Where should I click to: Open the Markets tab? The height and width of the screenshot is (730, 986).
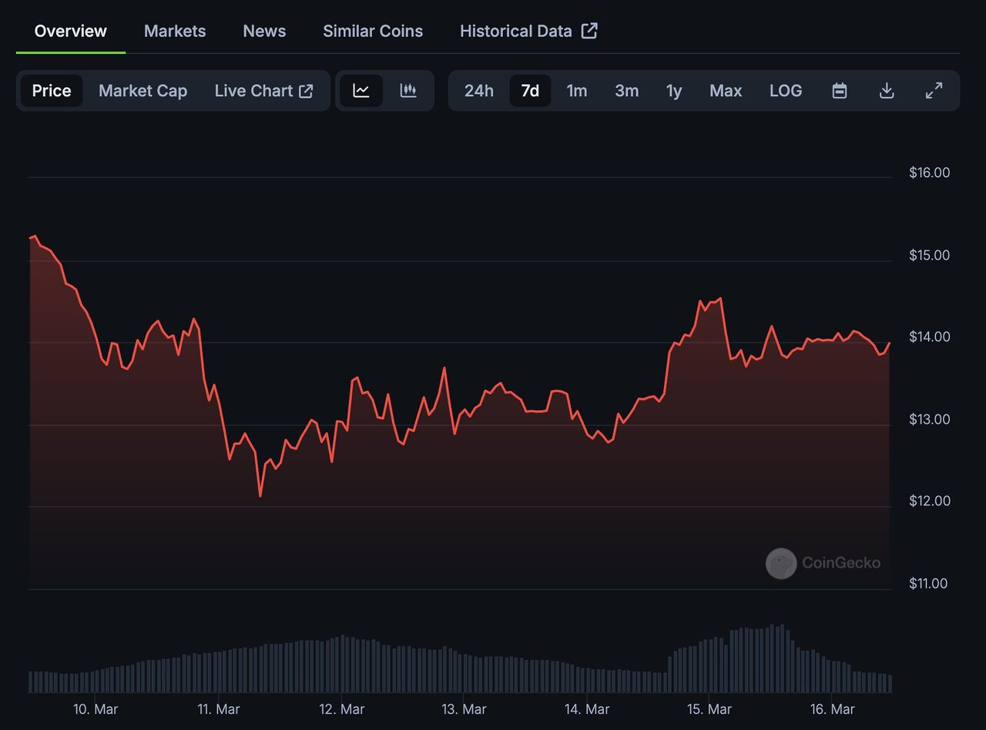pos(175,32)
